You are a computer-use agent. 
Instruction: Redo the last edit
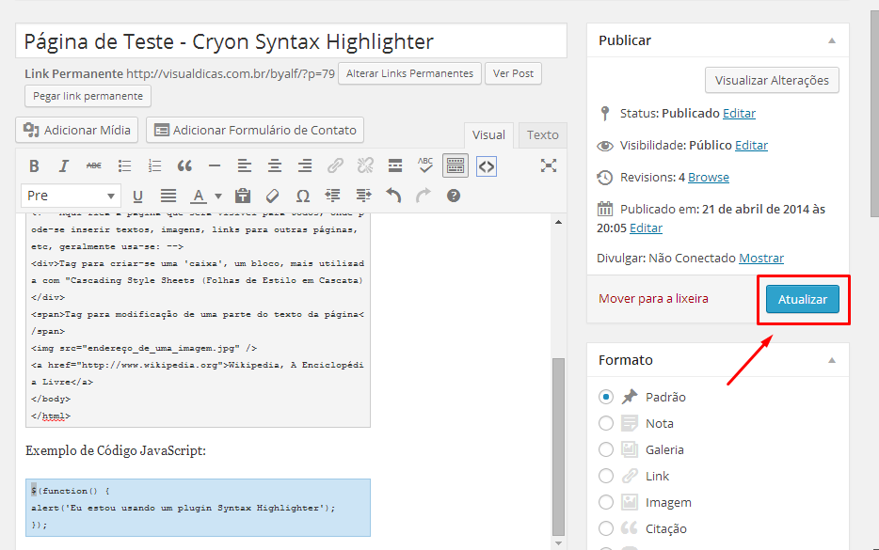tap(424, 196)
